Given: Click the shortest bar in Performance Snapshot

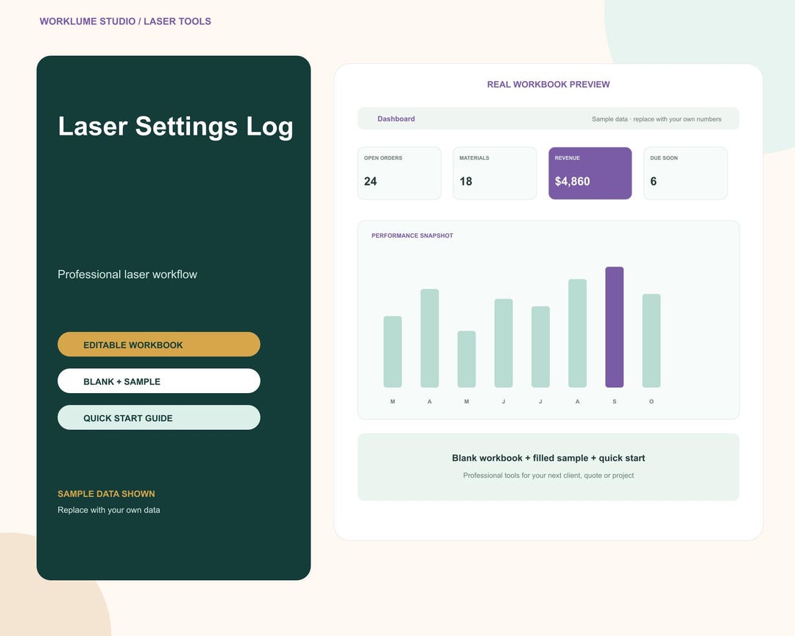Looking at the screenshot, I should 467,359.
